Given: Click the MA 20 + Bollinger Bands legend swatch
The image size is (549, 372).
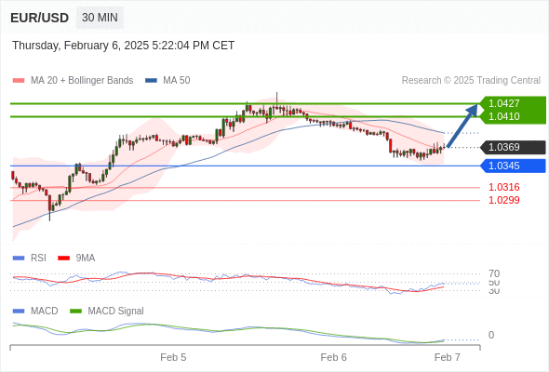Looking at the screenshot, I should (19, 81).
